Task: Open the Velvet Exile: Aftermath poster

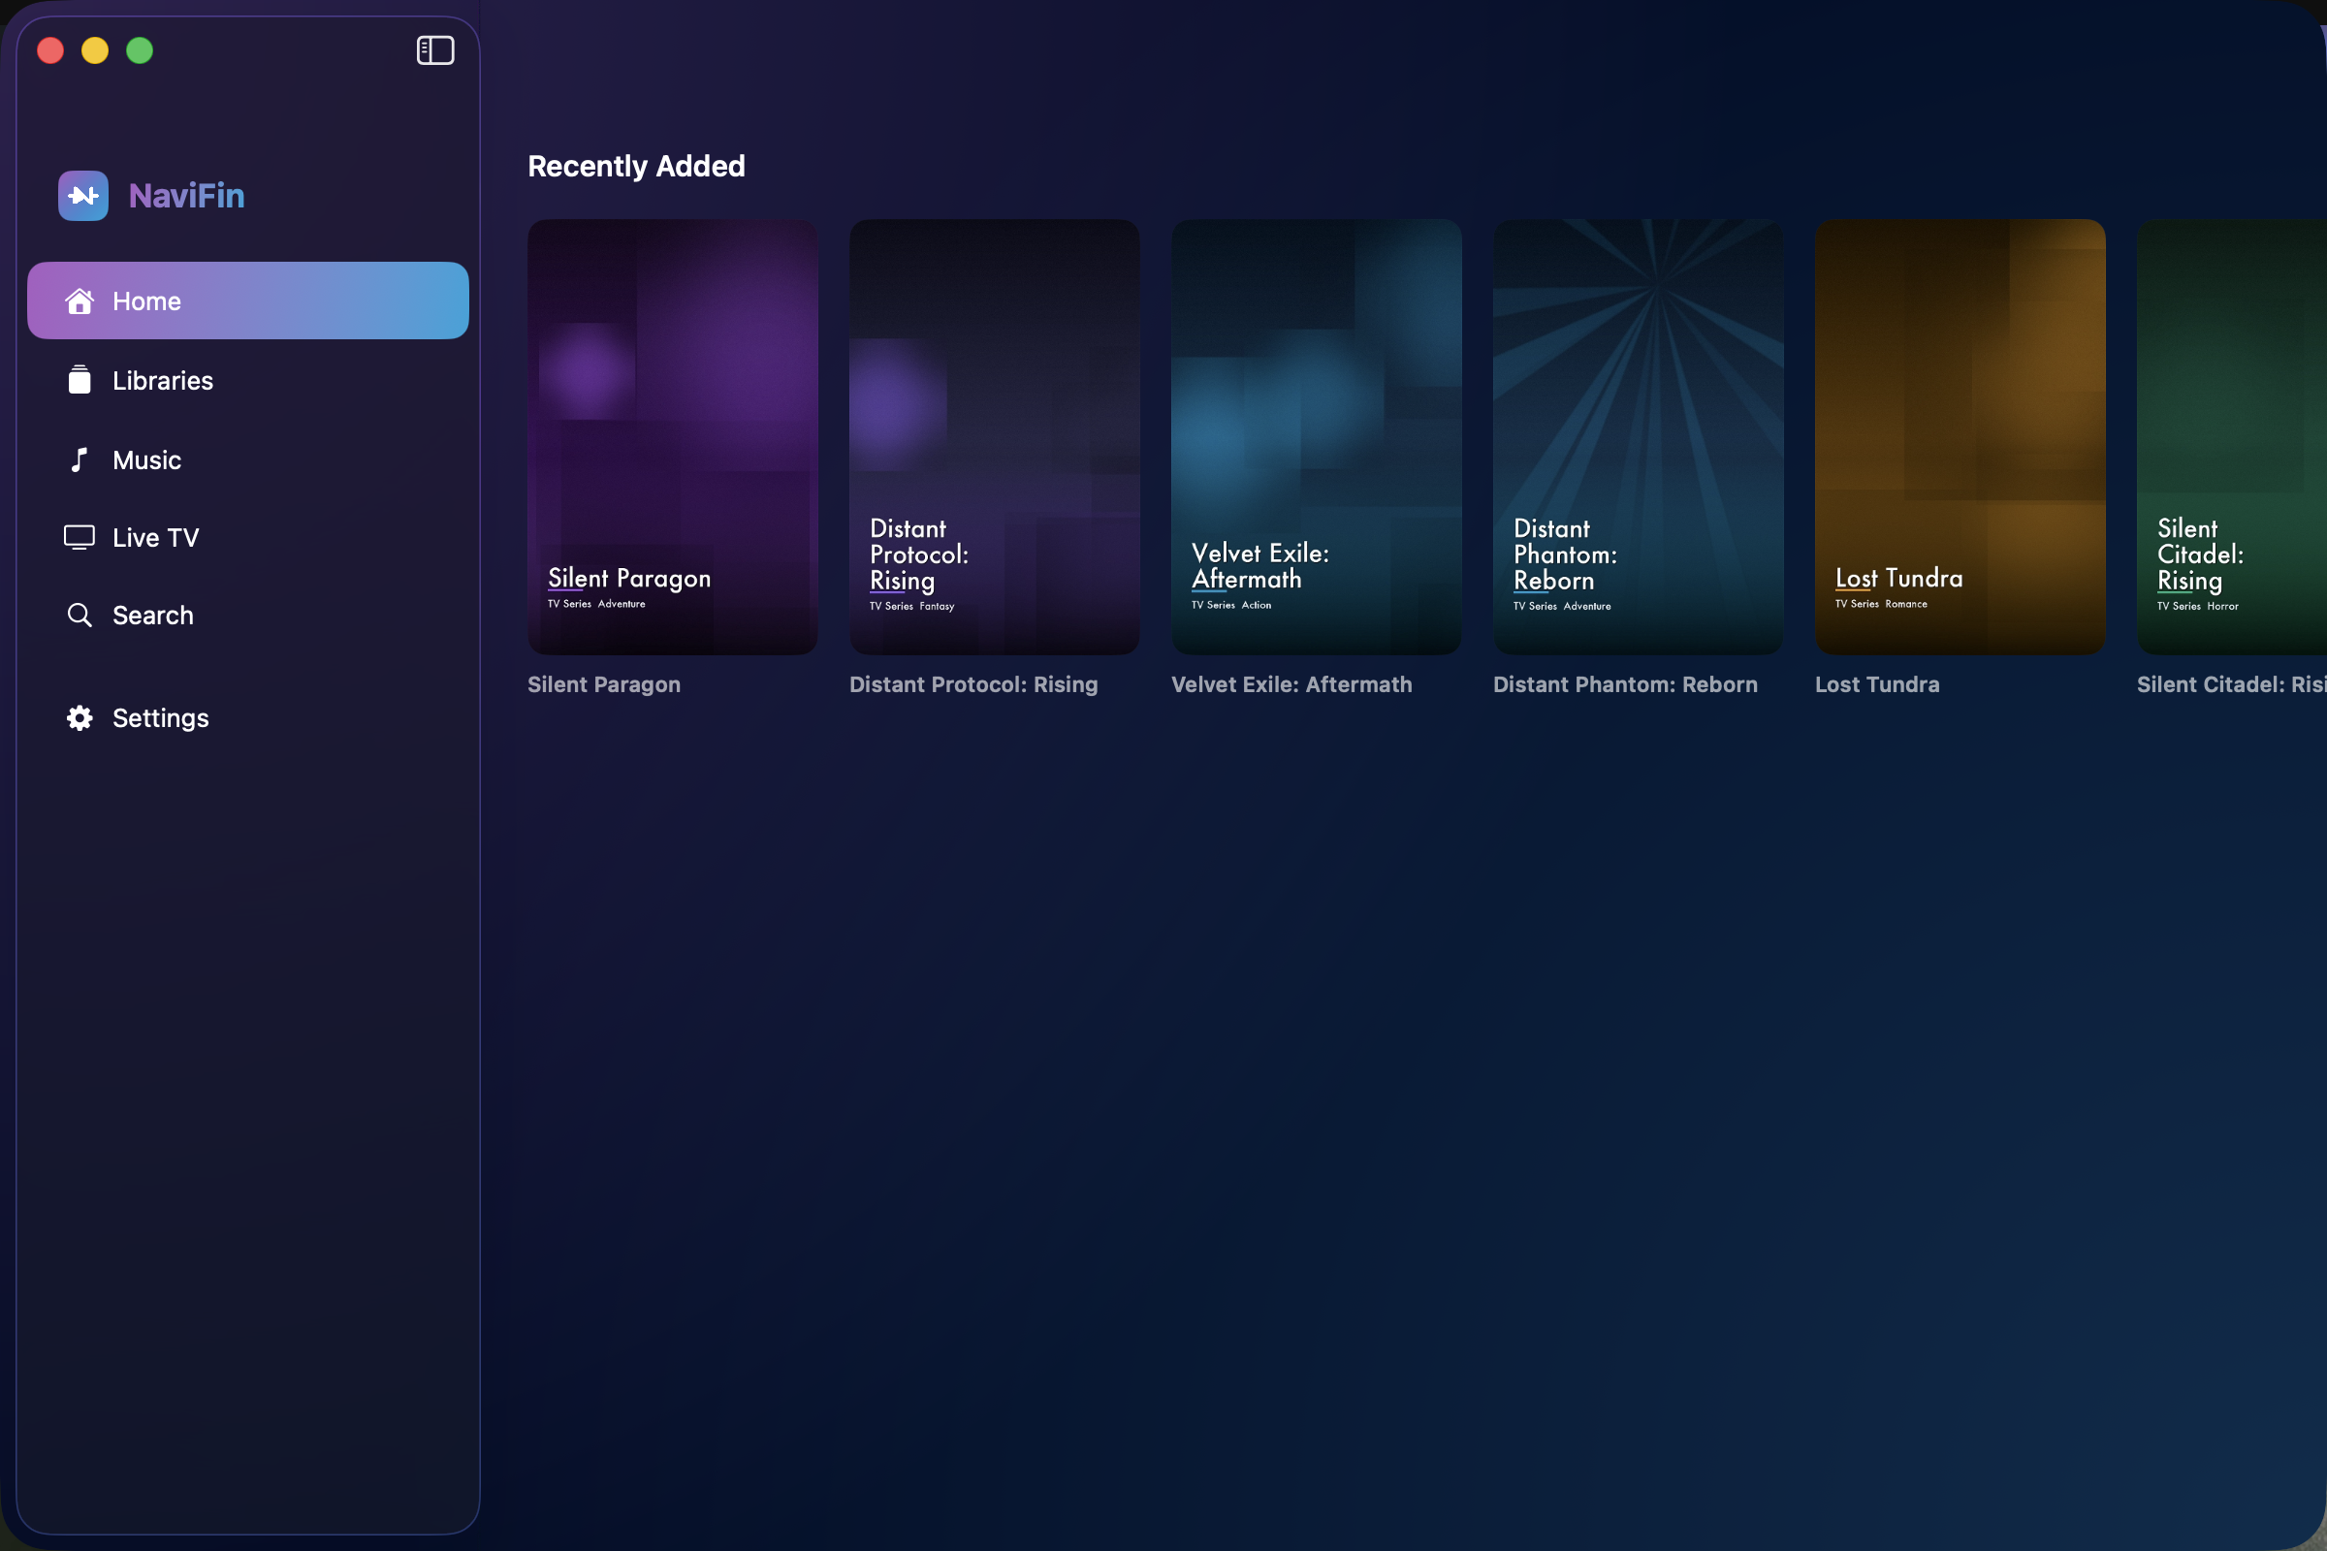Action: click(1316, 436)
